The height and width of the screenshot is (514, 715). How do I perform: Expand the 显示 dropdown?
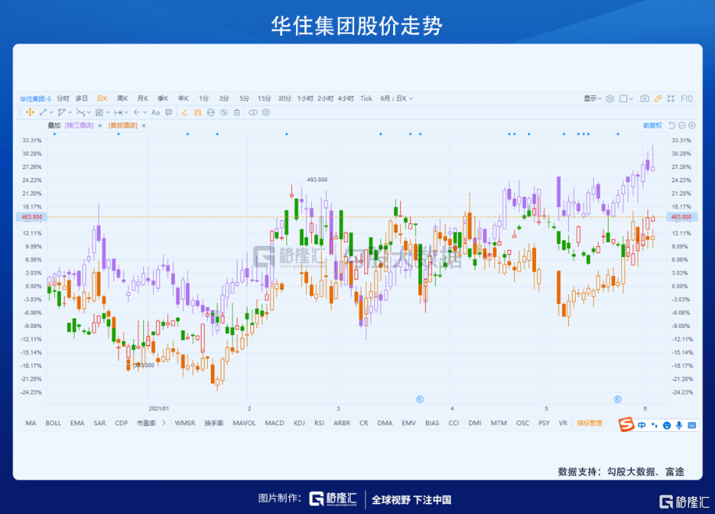[x=592, y=99]
